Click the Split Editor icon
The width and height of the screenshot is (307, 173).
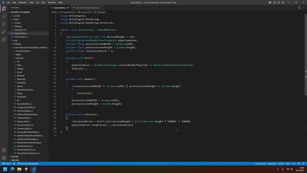click(x=299, y=8)
